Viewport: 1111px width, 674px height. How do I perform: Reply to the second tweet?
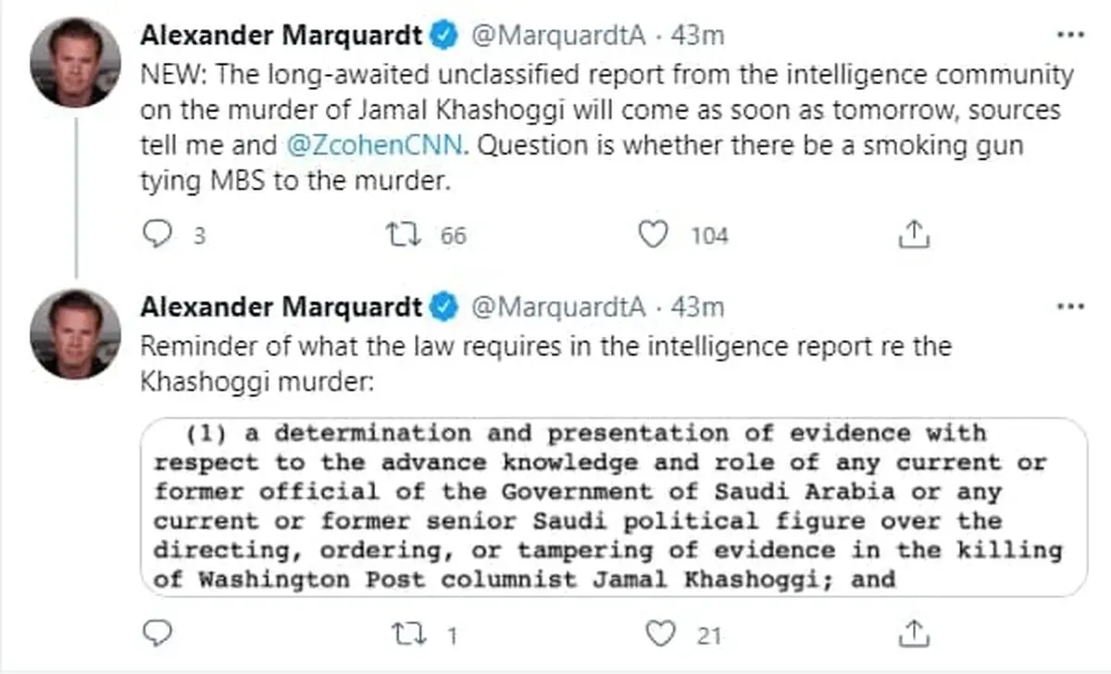point(157,633)
